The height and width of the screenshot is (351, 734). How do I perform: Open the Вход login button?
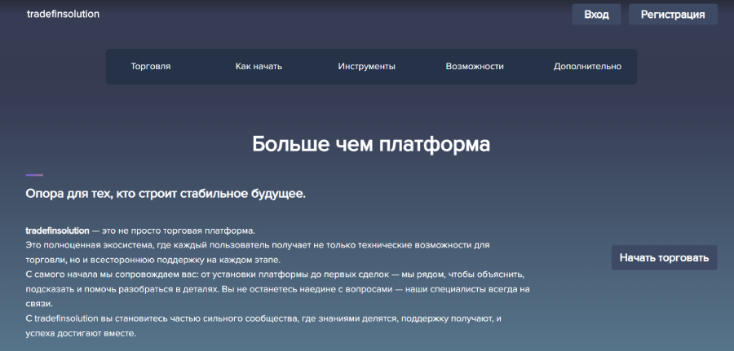(596, 15)
